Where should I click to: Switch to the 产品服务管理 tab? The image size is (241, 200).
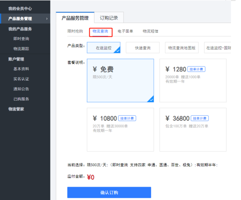(x=75, y=18)
